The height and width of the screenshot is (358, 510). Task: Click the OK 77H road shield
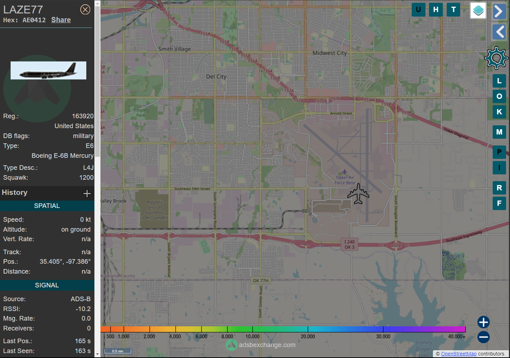pos(261,281)
